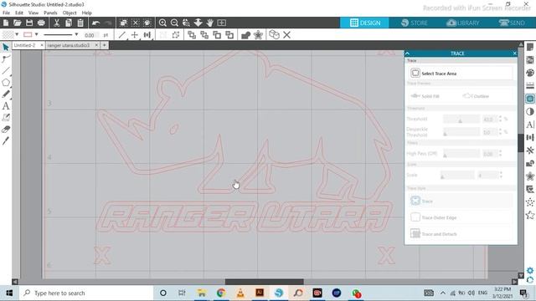This screenshot has width=536, height=301.
Task: Select the Edit Points tool
Action: [x=6, y=59]
